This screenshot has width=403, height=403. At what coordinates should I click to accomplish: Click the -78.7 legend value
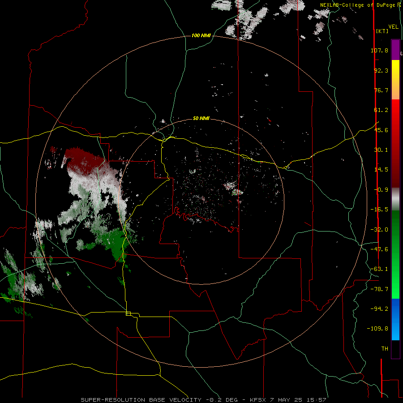point(379,289)
